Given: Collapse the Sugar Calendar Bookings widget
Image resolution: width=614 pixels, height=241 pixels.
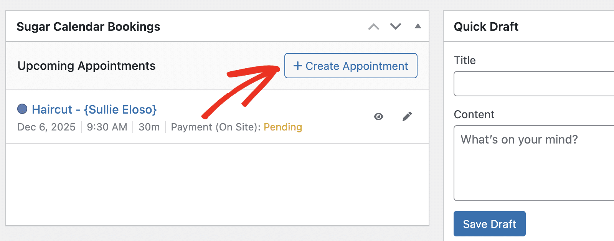Looking at the screenshot, I should [418, 26].
